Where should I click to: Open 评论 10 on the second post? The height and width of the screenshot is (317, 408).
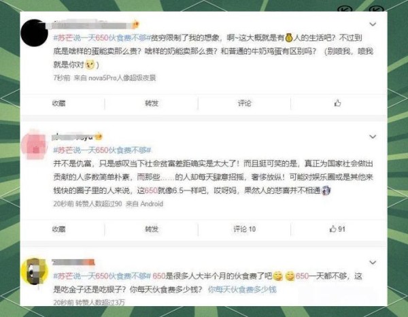pyautogui.click(x=245, y=229)
